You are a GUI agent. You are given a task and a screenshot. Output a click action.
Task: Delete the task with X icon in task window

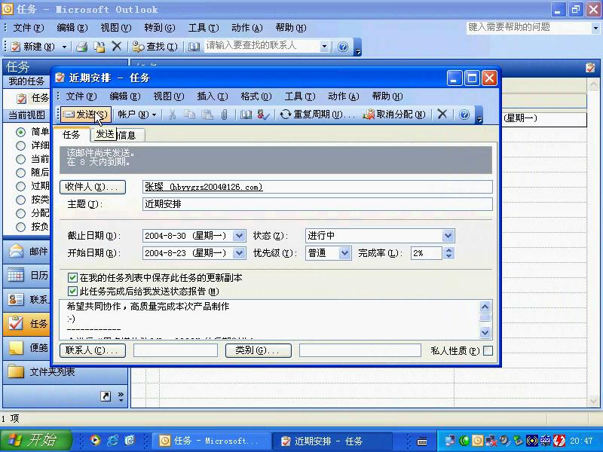(x=442, y=115)
